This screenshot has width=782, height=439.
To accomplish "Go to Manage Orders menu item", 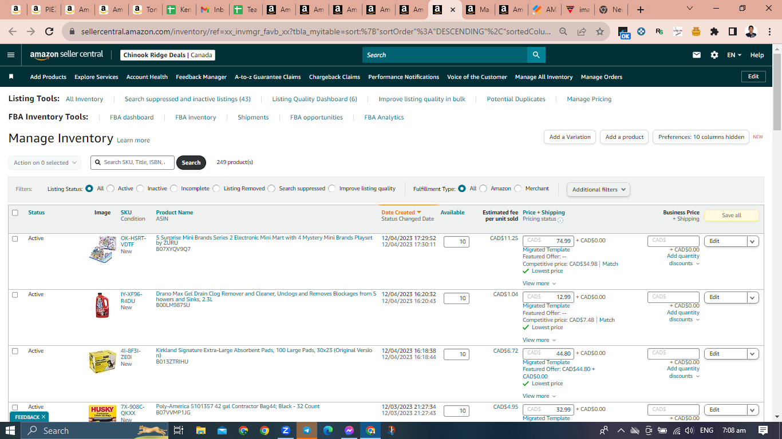I will (x=602, y=77).
